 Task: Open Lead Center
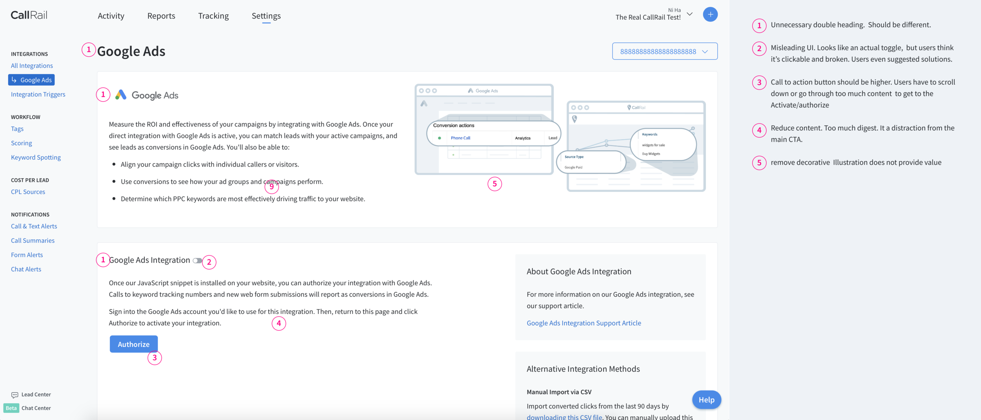coord(36,394)
